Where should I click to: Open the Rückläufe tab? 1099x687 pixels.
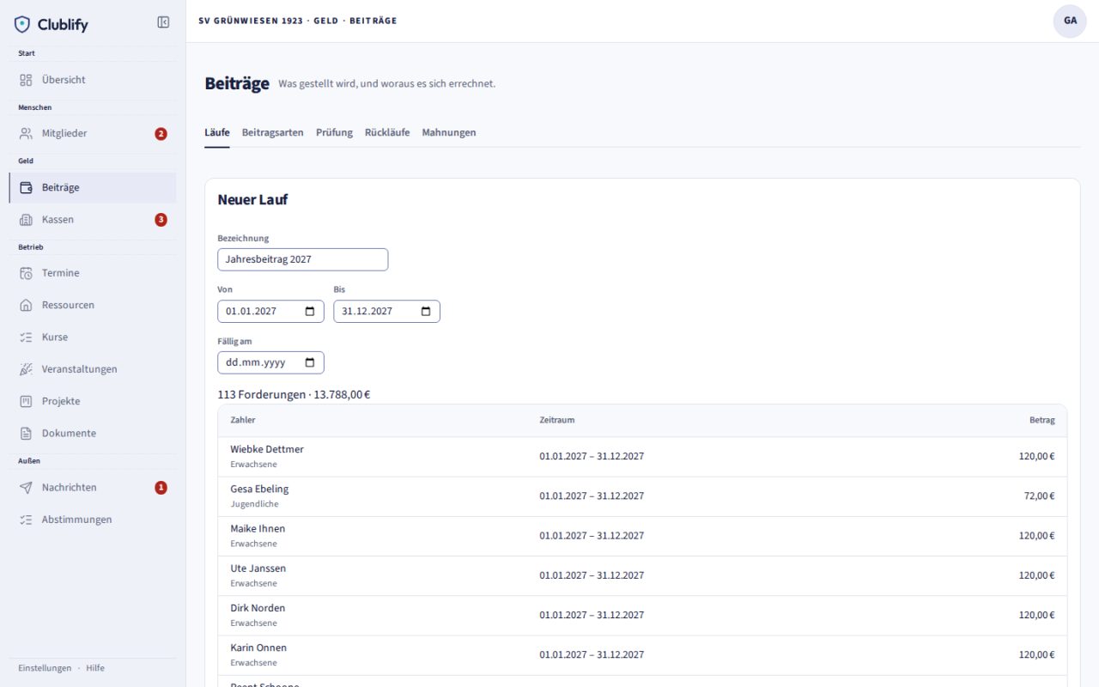click(387, 132)
